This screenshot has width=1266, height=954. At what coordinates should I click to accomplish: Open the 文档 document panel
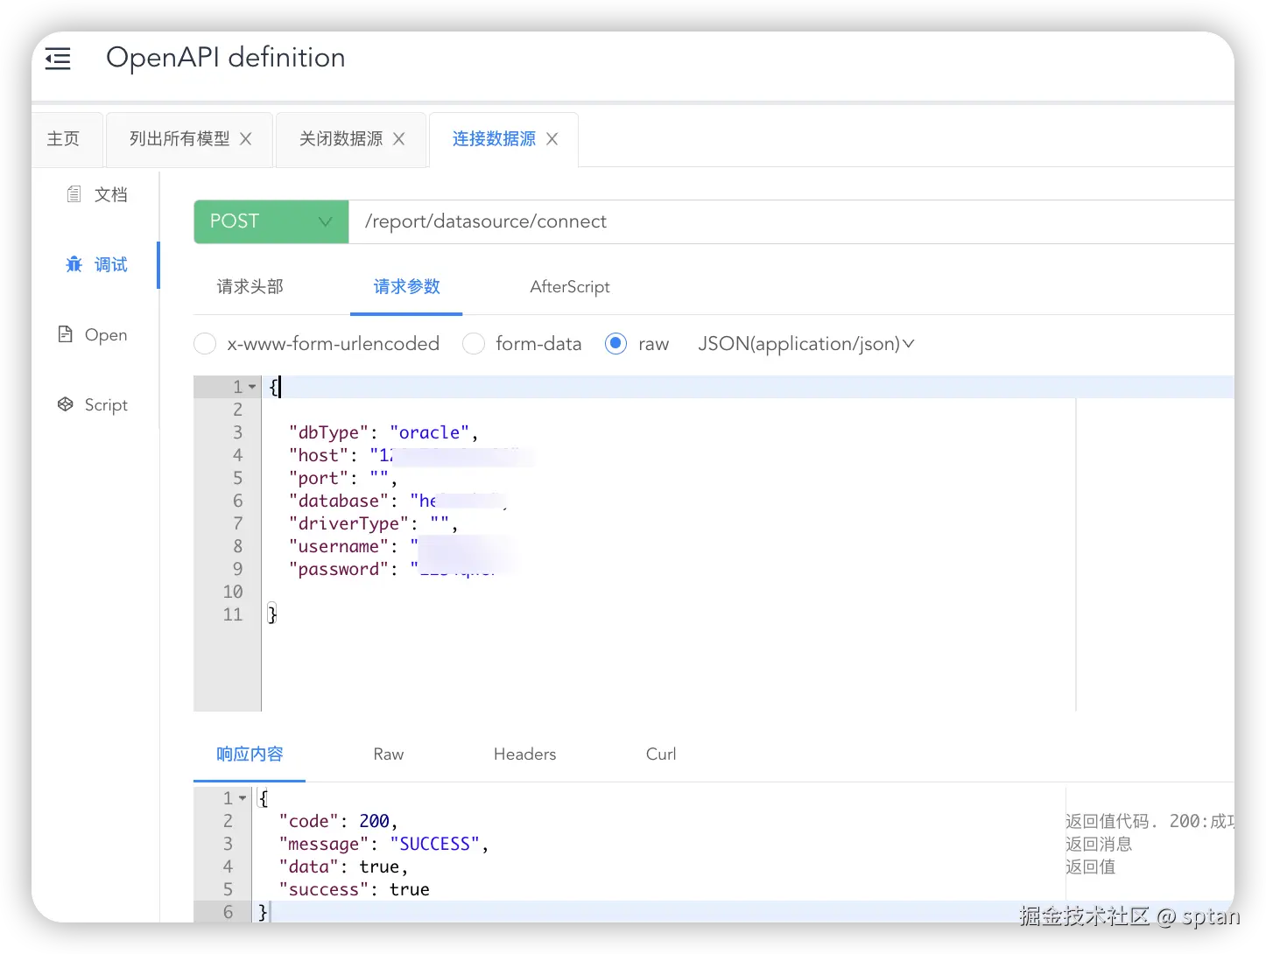click(x=97, y=194)
